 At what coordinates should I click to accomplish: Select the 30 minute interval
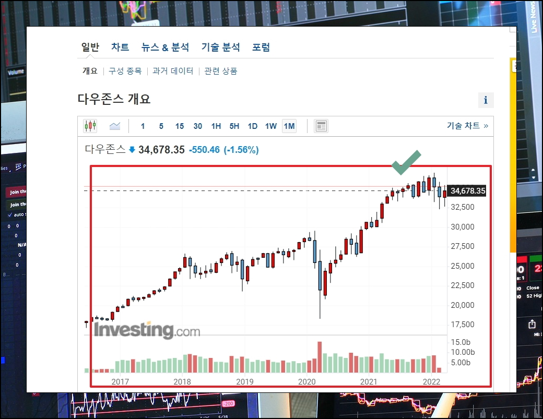[198, 126]
